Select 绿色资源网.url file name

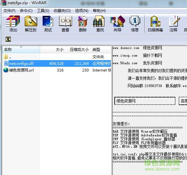21,70
